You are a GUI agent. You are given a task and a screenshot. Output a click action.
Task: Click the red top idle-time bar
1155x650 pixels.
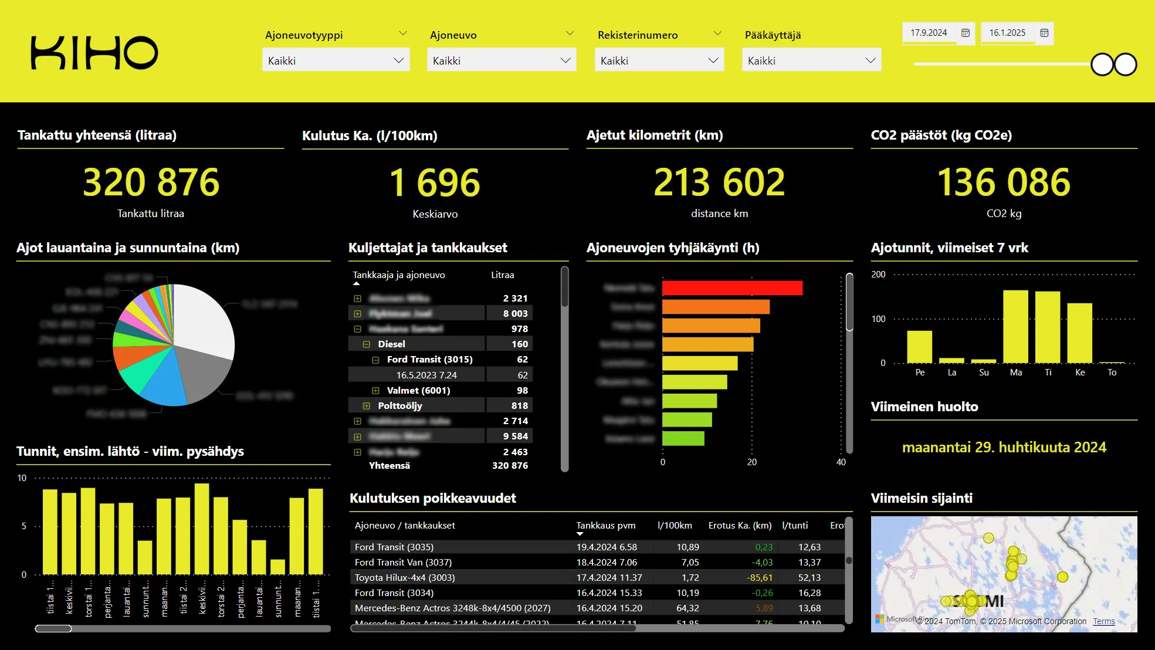point(732,288)
